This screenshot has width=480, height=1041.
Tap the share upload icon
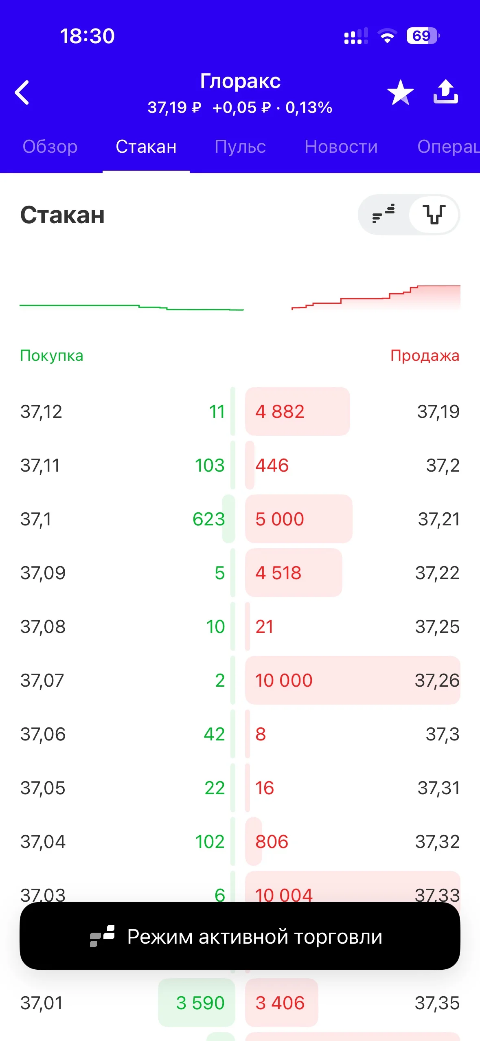click(445, 92)
